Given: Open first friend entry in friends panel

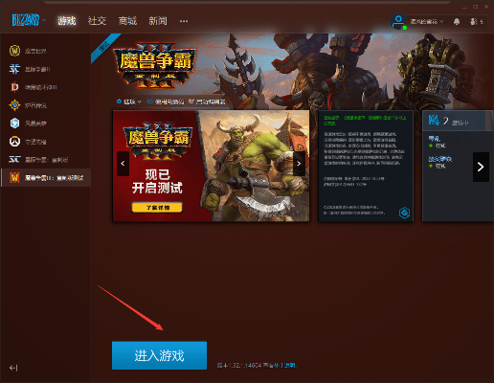Looking at the screenshot, I should 438,142.
